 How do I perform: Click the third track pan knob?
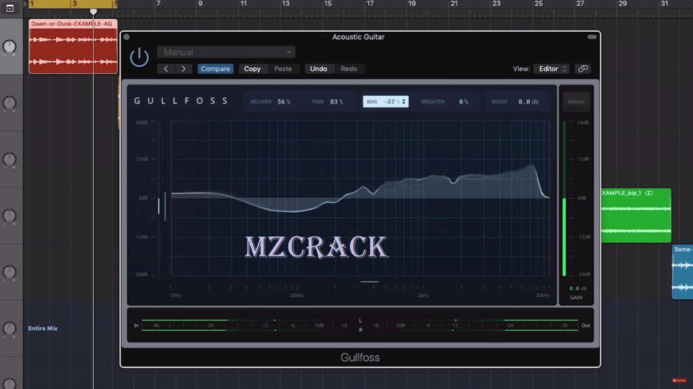coord(9,159)
